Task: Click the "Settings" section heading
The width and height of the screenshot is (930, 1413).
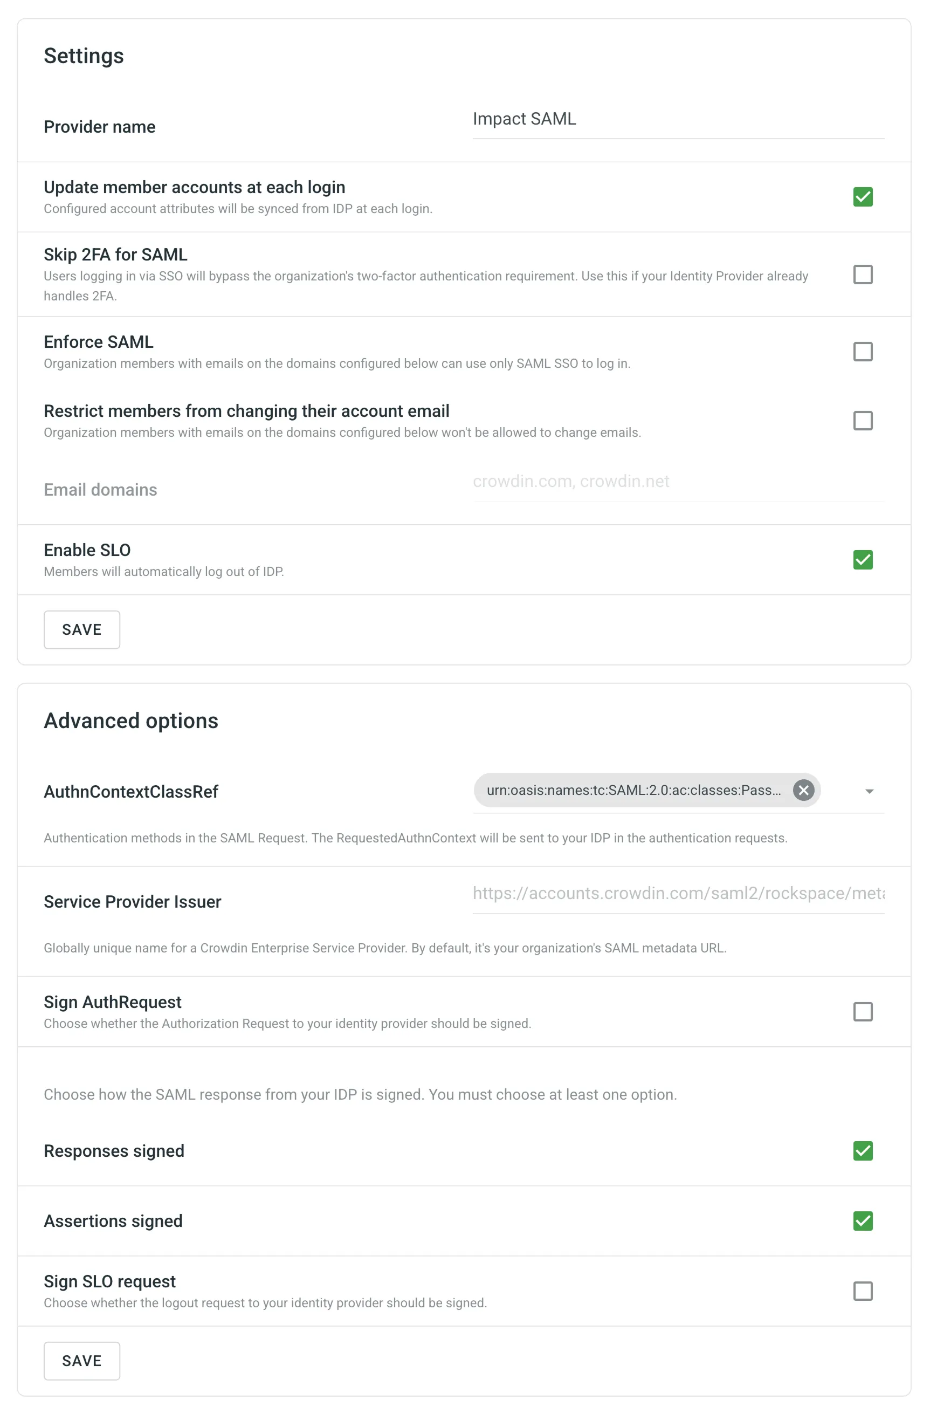Action: tap(84, 55)
